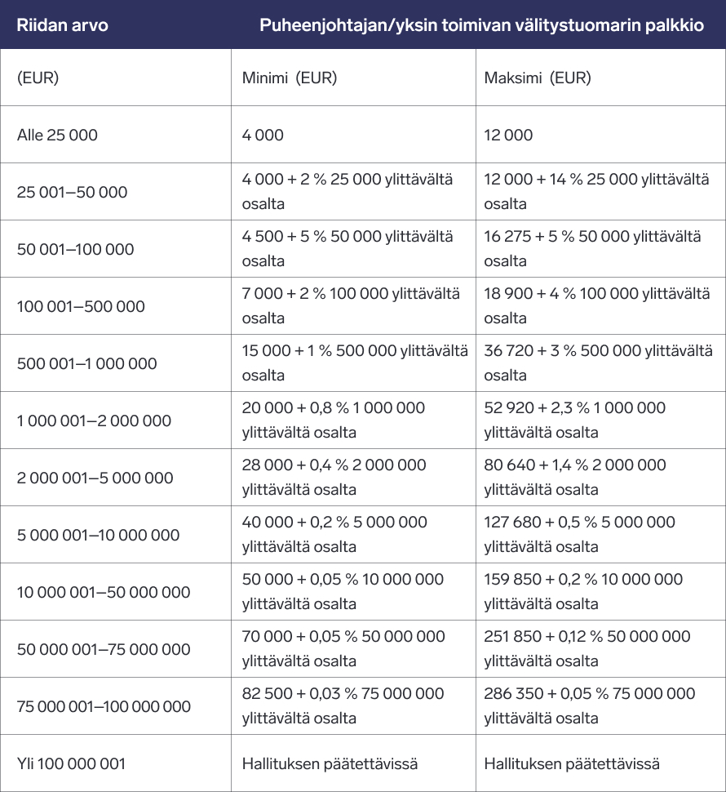The height and width of the screenshot is (792, 726).
Task: Click the 12 000 maximum fee cell
Action: (x=508, y=135)
